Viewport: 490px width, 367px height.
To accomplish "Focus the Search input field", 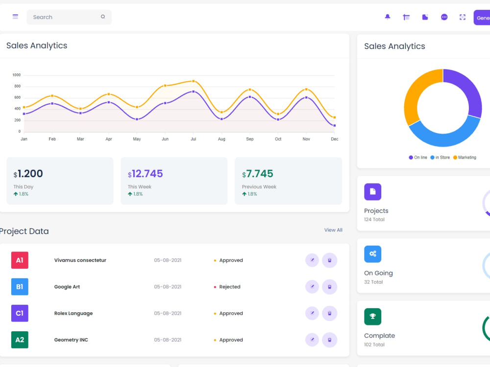I will tap(69, 17).
